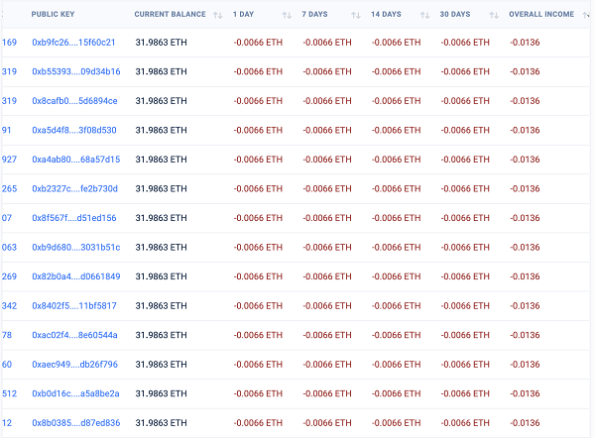Click the sort arrows beside Current Balance
Screen dimensions: 595x438
pos(217,15)
